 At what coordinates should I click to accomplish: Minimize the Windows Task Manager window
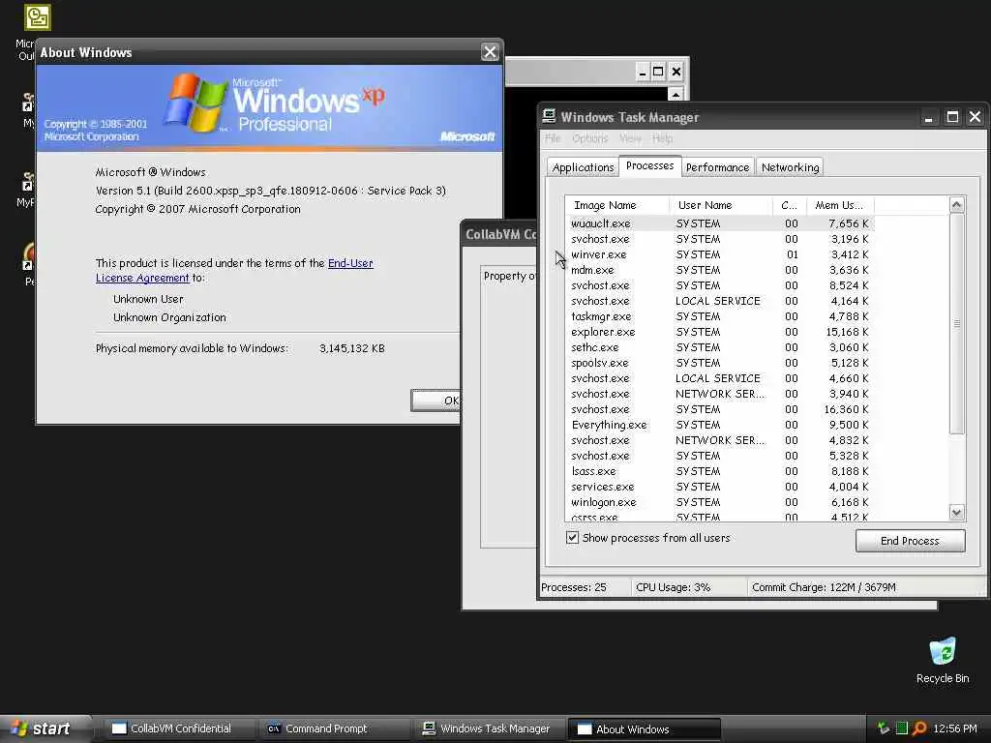[x=928, y=117]
